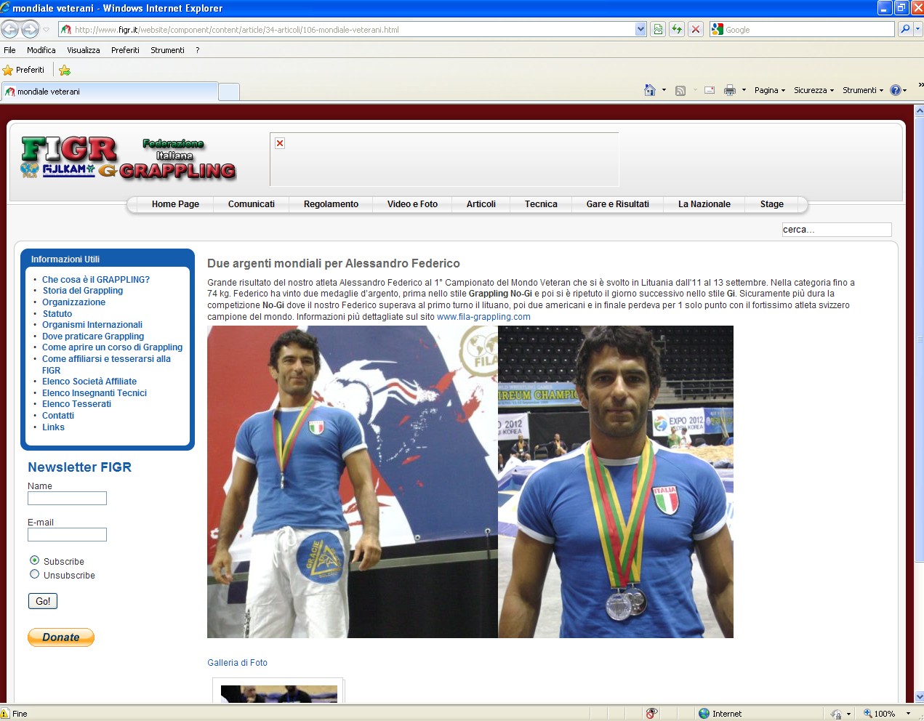Open the Visualizza menu
The width and height of the screenshot is (924, 721).
coord(84,50)
